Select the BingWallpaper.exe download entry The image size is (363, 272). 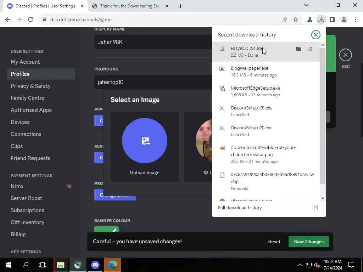point(266,72)
